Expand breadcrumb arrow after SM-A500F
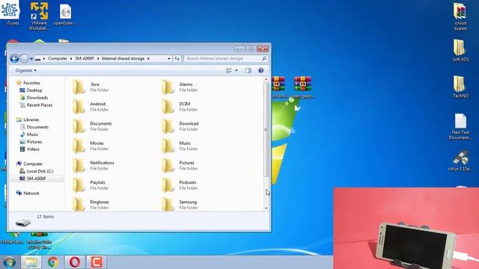Viewport: 479px width, 269px height. point(98,58)
